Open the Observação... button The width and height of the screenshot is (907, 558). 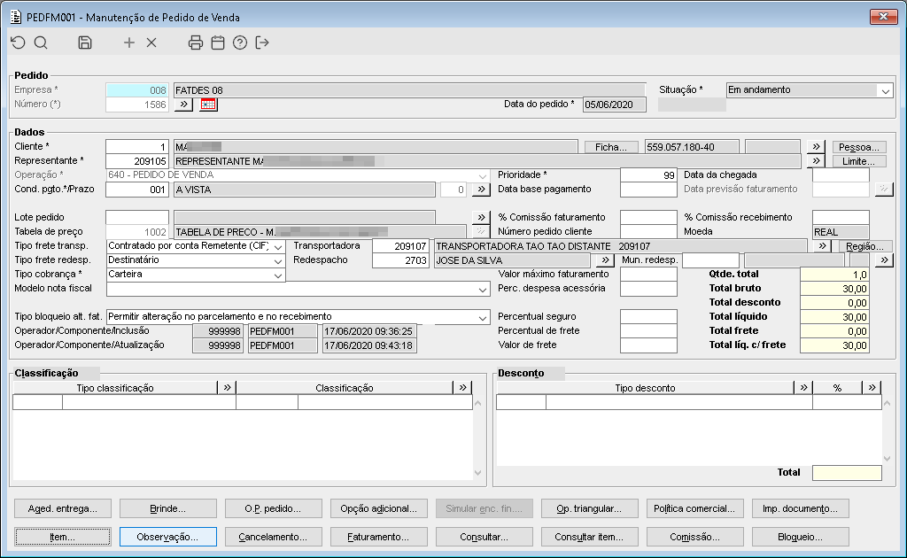pyautogui.click(x=167, y=537)
